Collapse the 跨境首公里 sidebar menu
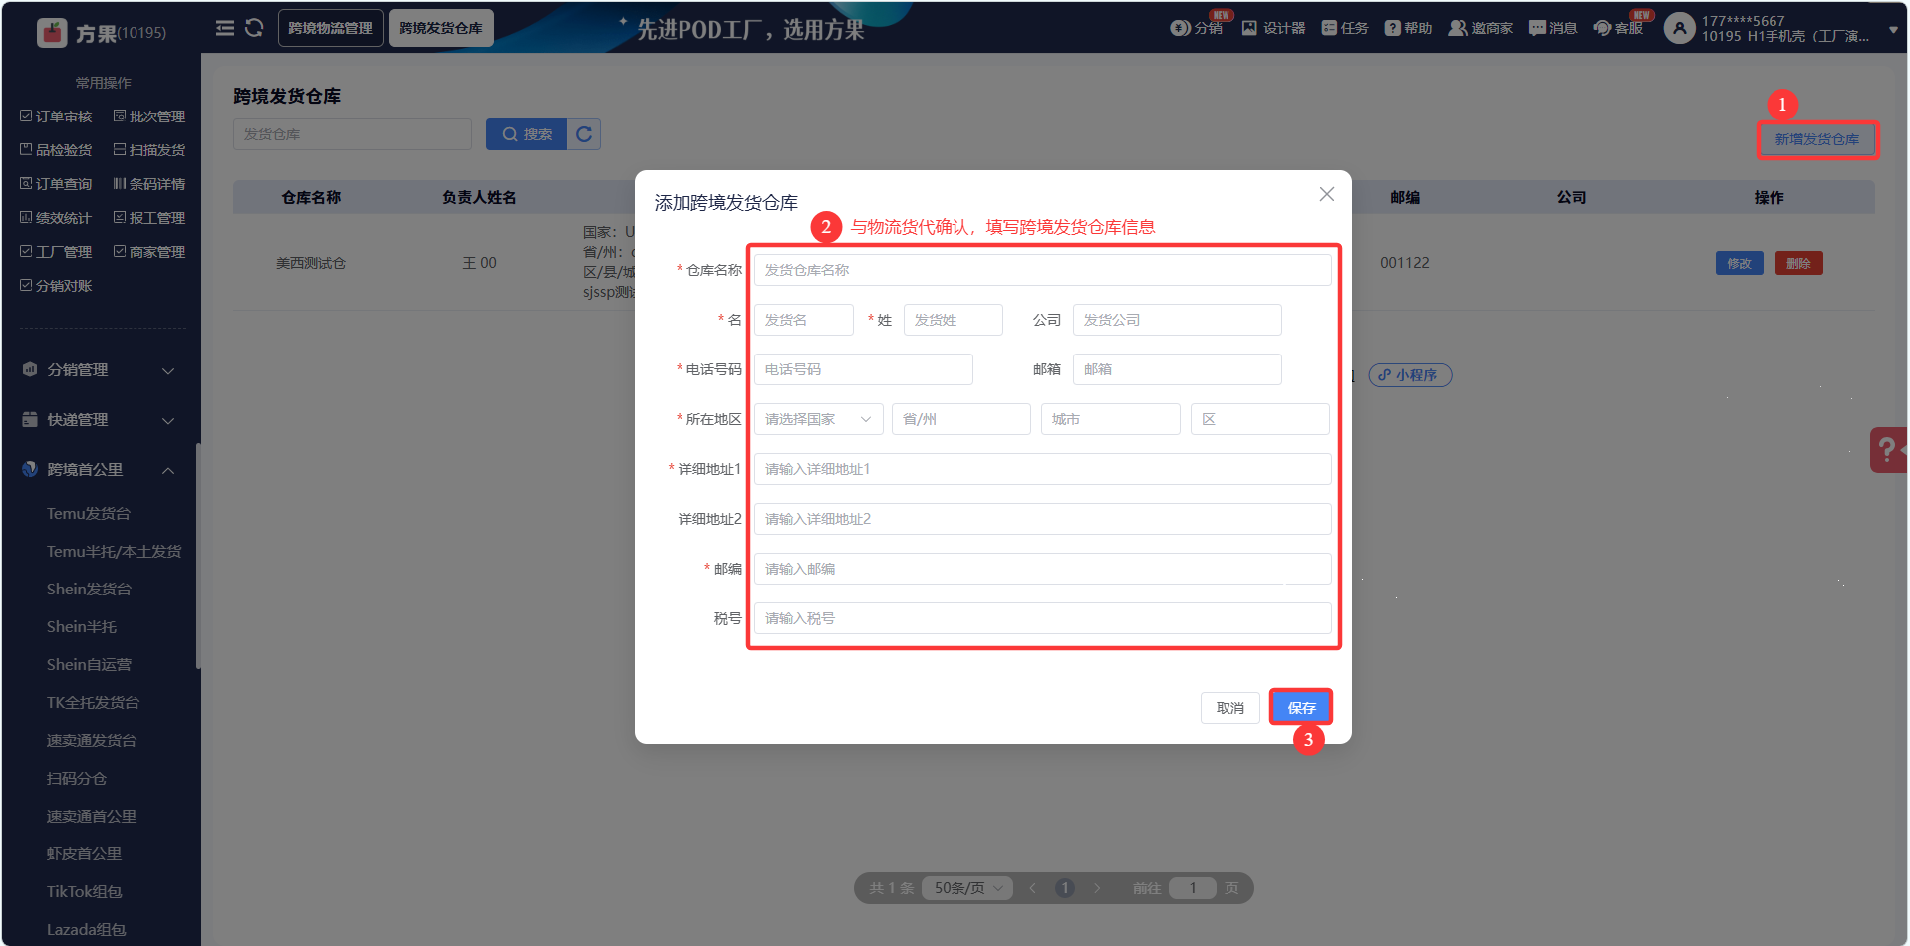This screenshot has width=1910, height=946. click(100, 470)
